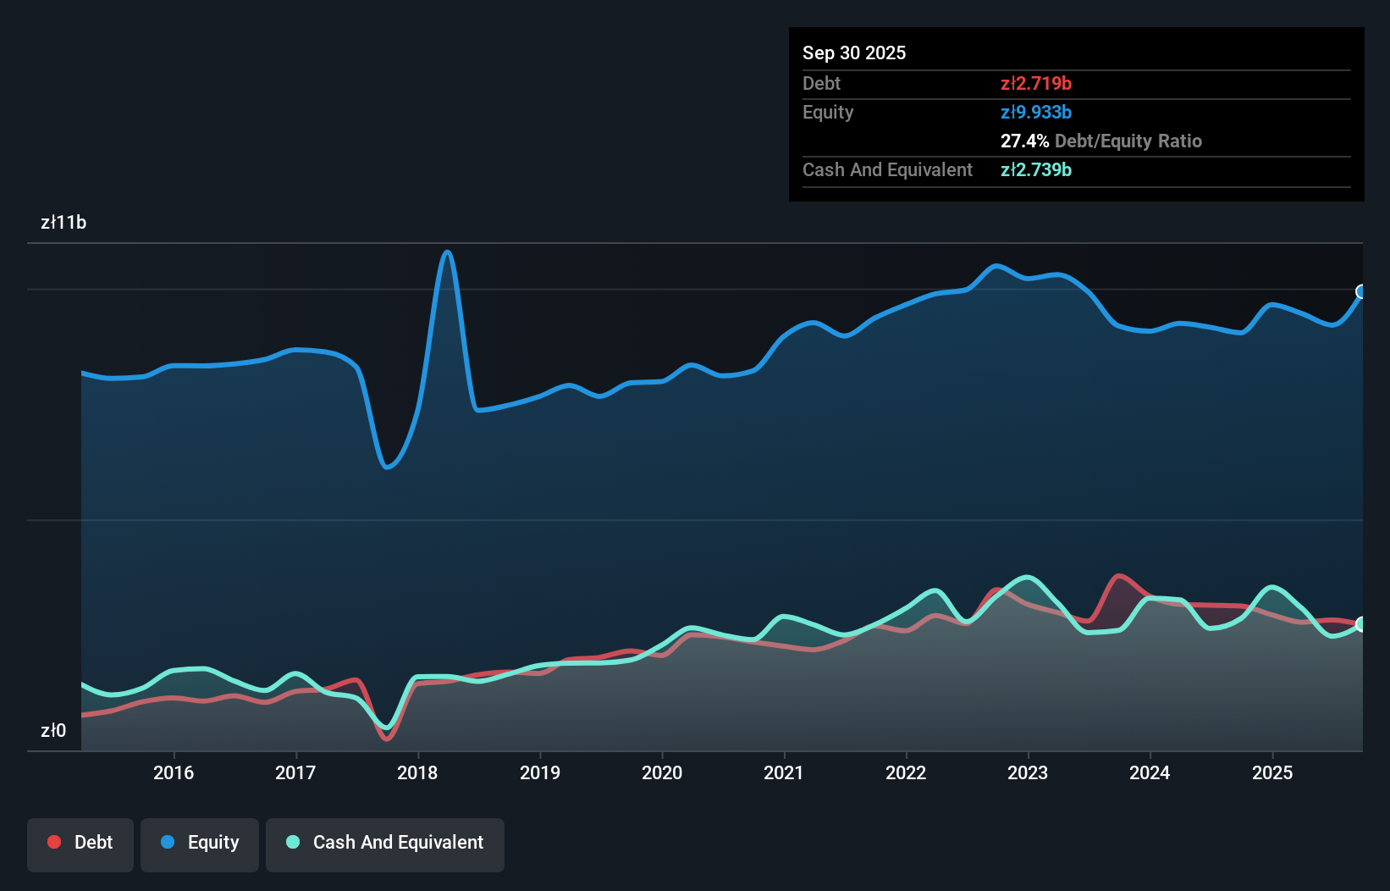The image size is (1390, 891).
Task: Click the 27.4% Debt/Equity Ratio text
Action: [x=1101, y=141]
